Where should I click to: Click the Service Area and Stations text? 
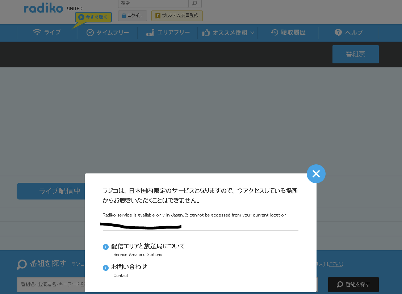tap(138, 255)
